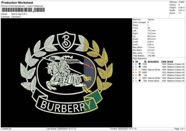Image resolution: width=186 pixels, height=131 pixels.
Task: Select the green thread swatch for code 1284
Action: 139,67
